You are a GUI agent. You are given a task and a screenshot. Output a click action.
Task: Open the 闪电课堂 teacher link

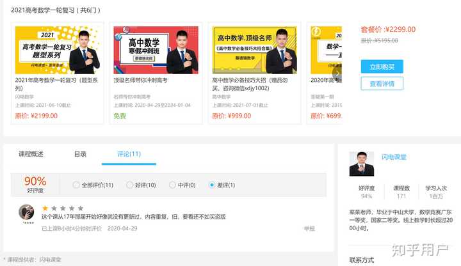click(x=394, y=157)
